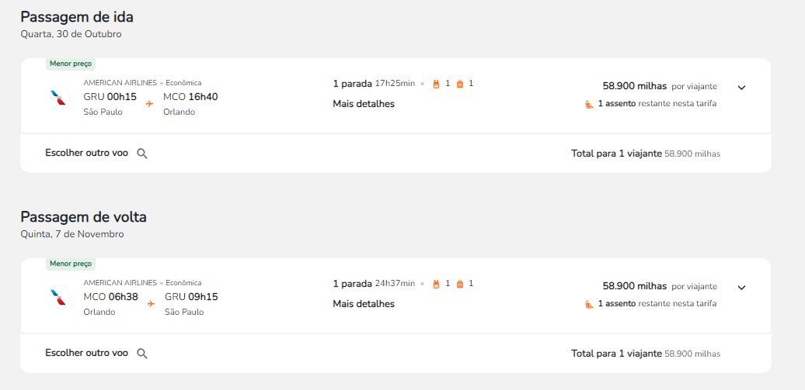
Task: Click the American Airlines logo on the return flight
Action: coord(58,298)
